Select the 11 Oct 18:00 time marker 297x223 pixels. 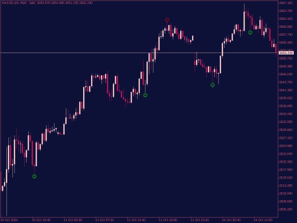(x=168, y=220)
